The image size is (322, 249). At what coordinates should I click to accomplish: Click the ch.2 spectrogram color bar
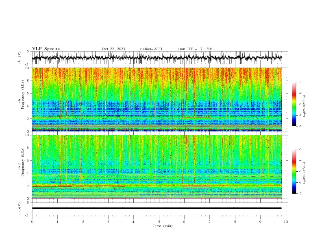coord(294,171)
